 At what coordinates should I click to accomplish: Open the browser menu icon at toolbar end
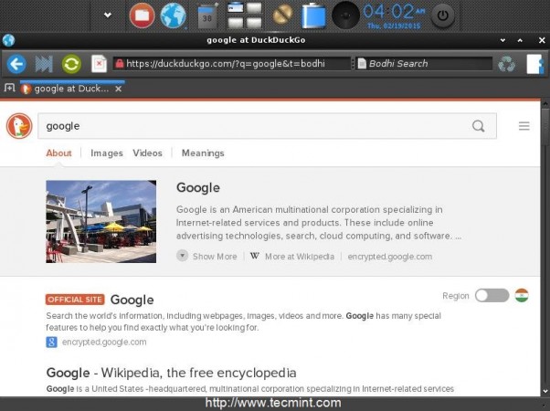(x=534, y=64)
